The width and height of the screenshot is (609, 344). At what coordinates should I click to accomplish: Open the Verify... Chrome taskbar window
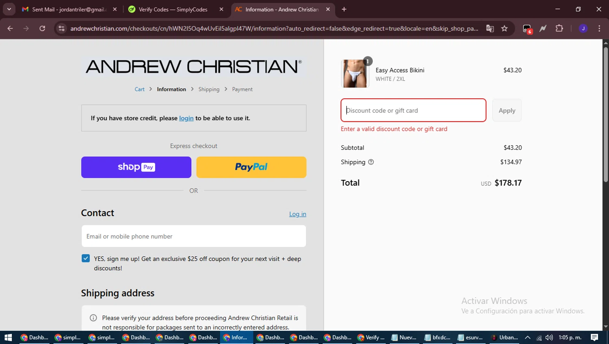[371, 338]
